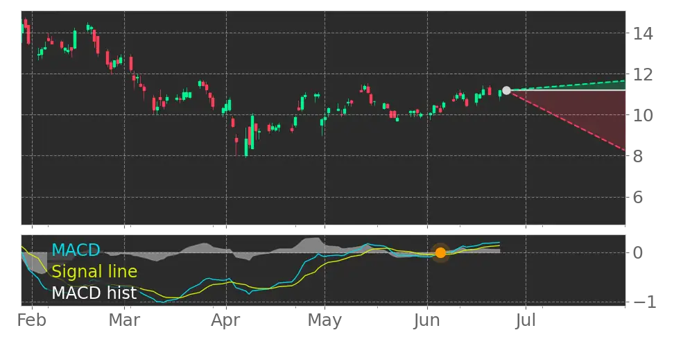Click the 'Jul' axis label
674x337 pixels.
tap(526, 320)
